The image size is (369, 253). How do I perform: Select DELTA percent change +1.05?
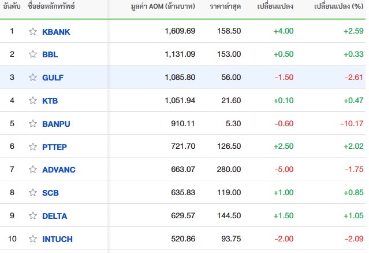point(353,215)
